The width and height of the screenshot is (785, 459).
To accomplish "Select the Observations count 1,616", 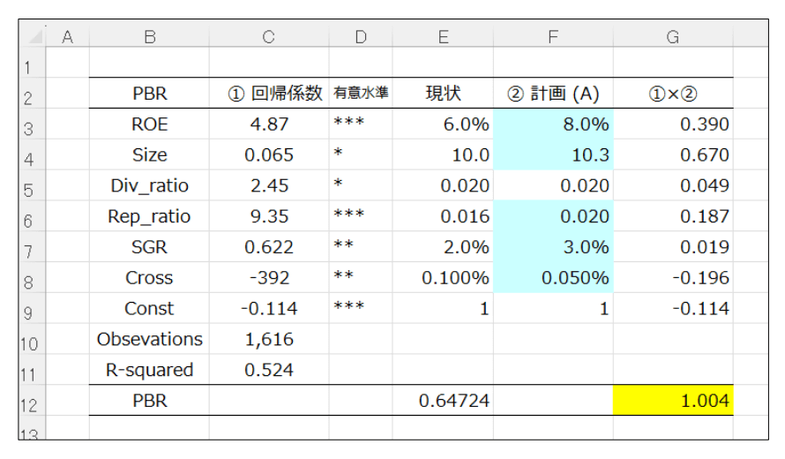I will click(269, 339).
